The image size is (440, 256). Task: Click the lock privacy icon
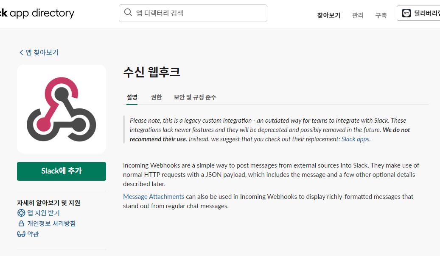tap(21, 223)
